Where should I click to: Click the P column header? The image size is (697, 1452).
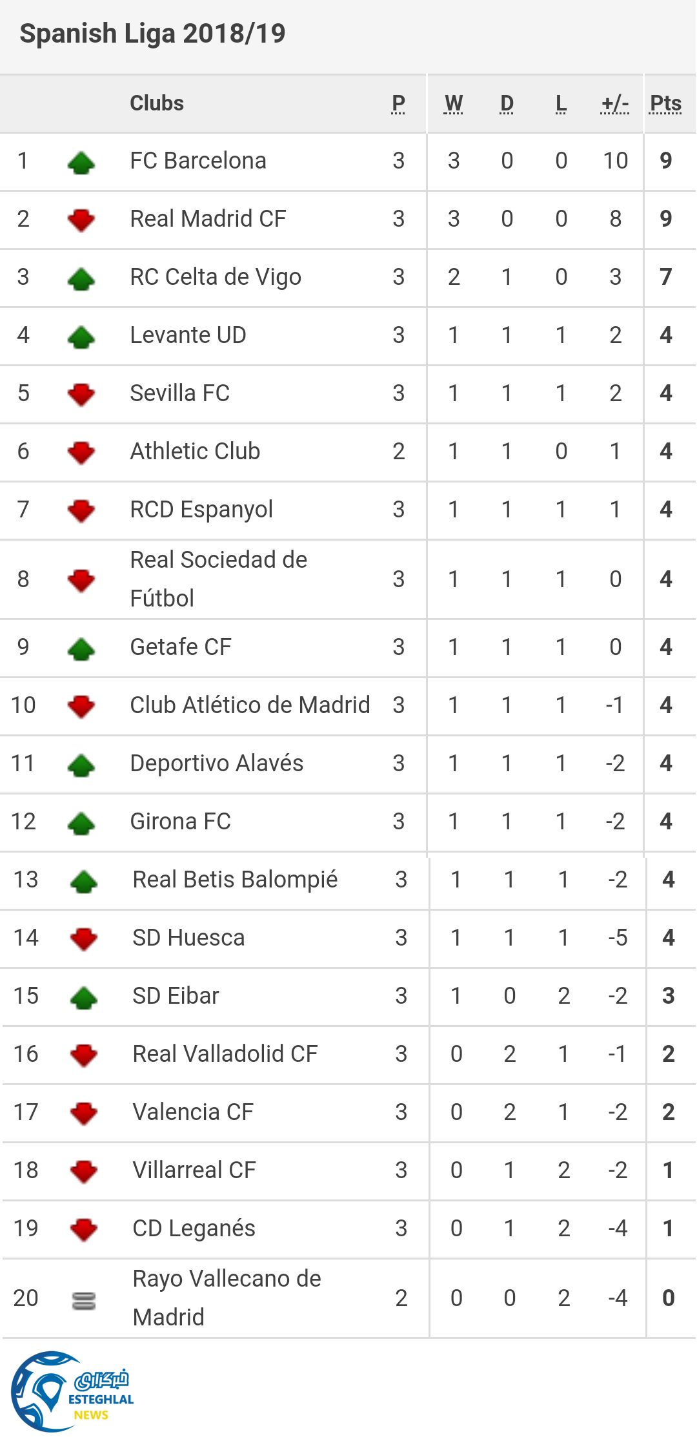coord(398,103)
